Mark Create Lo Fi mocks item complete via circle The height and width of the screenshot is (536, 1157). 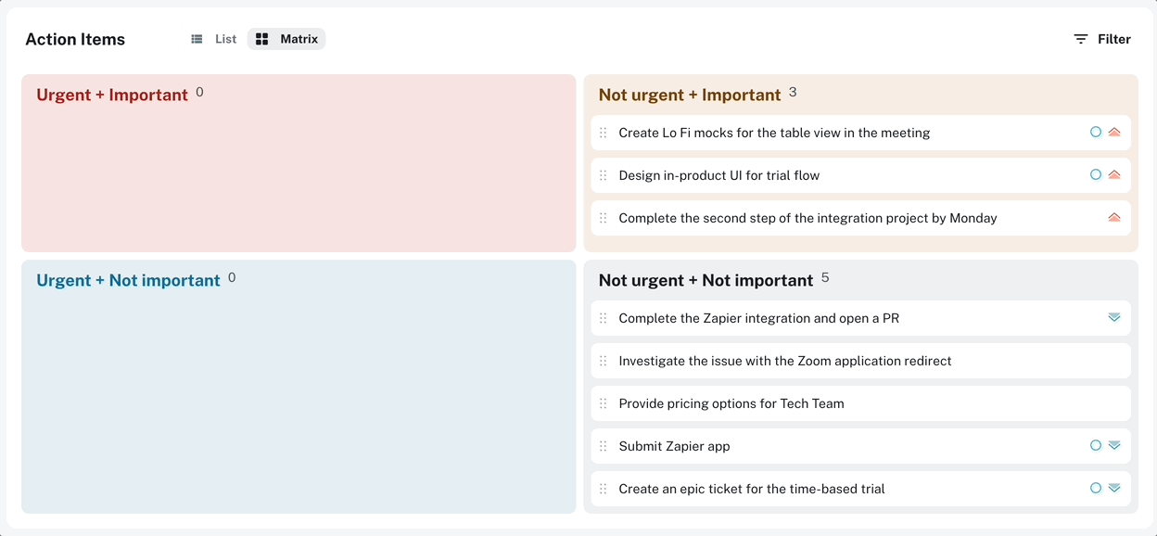point(1096,132)
